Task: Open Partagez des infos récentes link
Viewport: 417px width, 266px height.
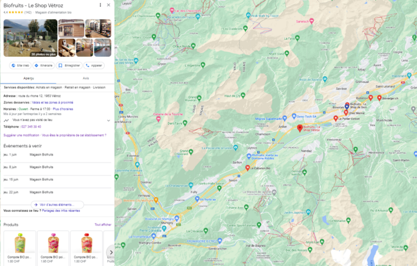Action: coord(61,211)
